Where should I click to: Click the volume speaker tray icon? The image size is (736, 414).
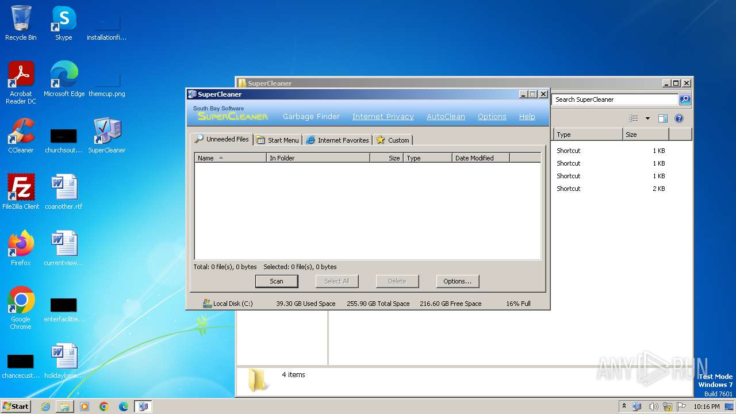(x=653, y=407)
